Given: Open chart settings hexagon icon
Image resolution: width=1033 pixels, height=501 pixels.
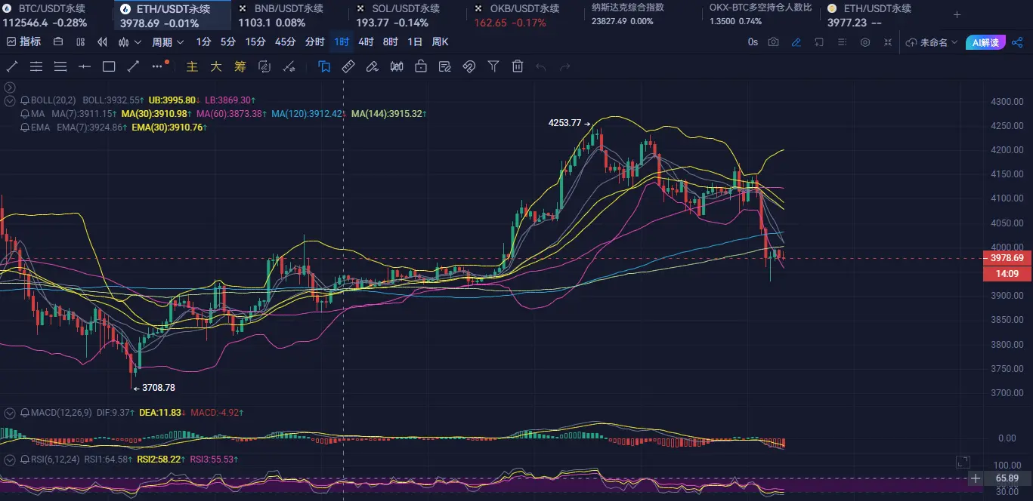Looking at the screenshot, I should 865,42.
